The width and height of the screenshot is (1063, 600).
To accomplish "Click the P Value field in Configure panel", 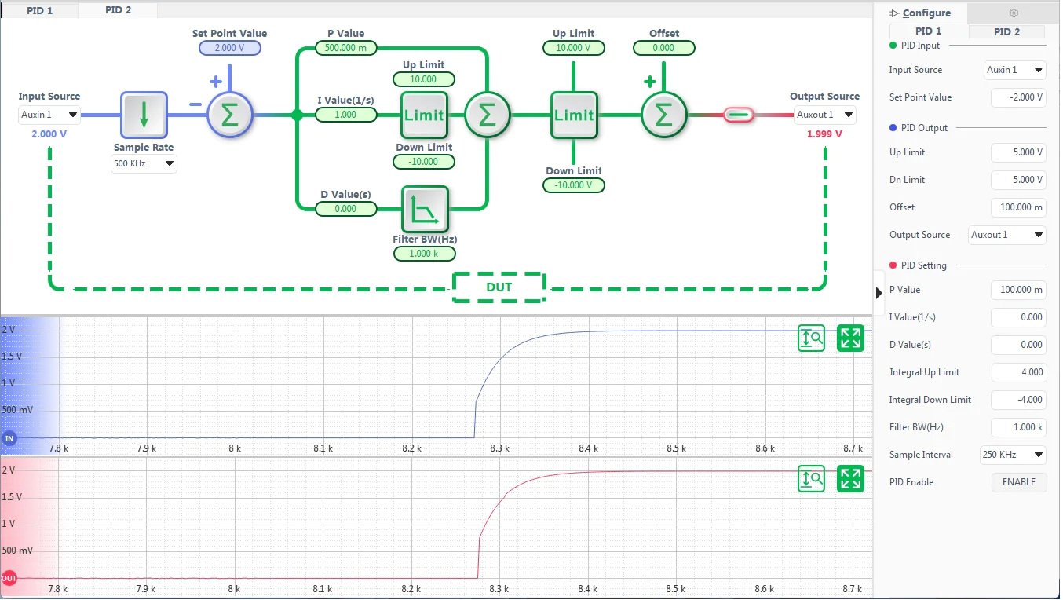I will 1018,290.
